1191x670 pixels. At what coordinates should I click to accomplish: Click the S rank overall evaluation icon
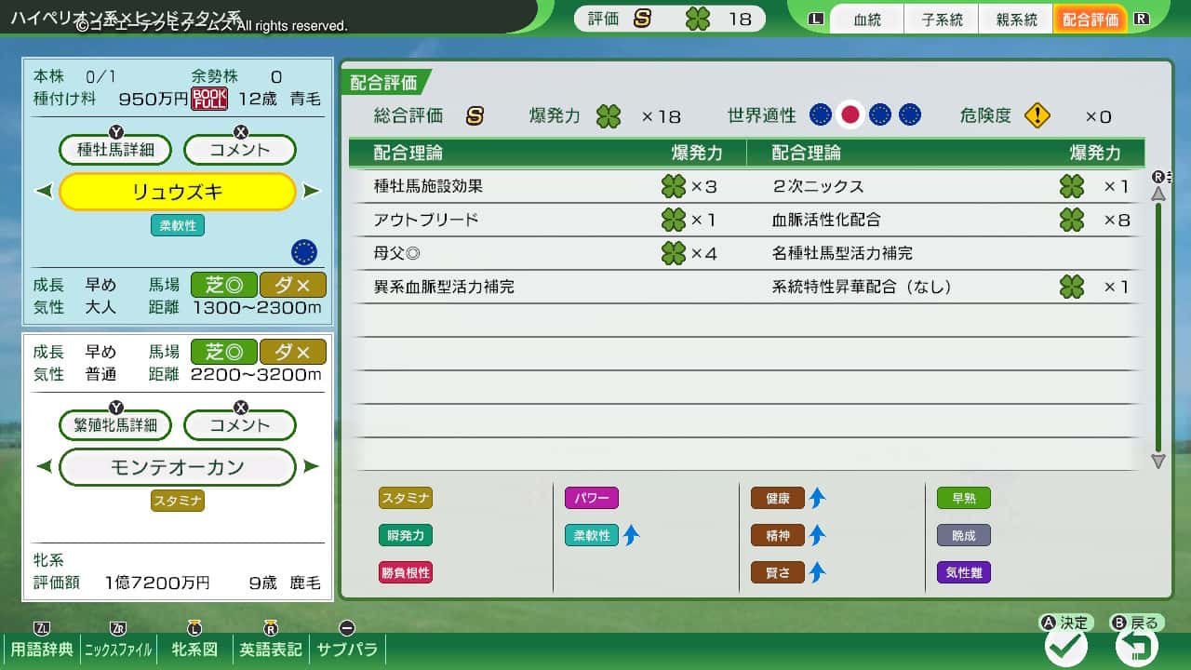pos(475,116)
